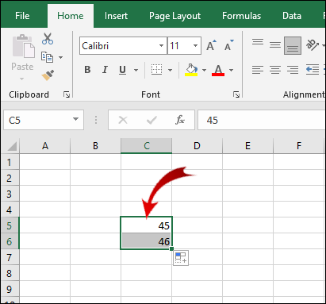Viewport: 326px width, 304px height.
Task: Decrease font size with small A
Action: 228,45
